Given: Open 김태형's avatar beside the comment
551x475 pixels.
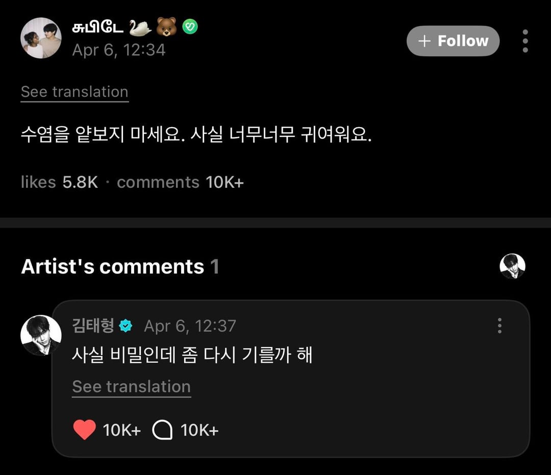Looking at the screenshot, I should point(41,335).
